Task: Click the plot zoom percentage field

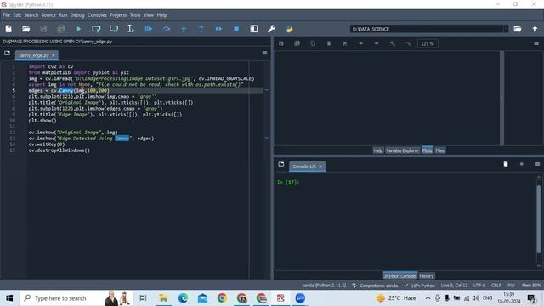Action: [428, 43]
